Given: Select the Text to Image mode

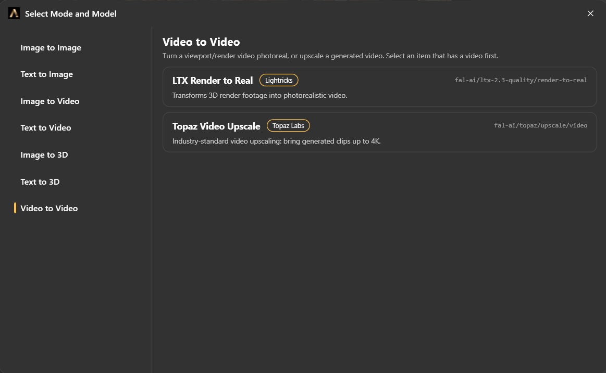Looking at the screenshot, I should (46, 74).
